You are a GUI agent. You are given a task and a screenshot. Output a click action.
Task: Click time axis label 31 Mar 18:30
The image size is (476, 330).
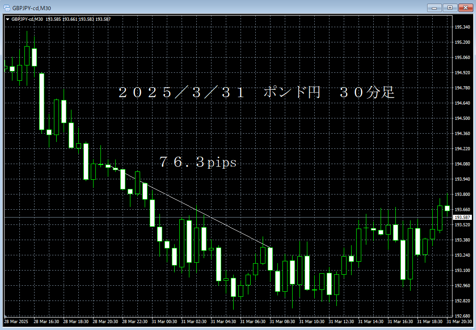click(x=429, y=322)
